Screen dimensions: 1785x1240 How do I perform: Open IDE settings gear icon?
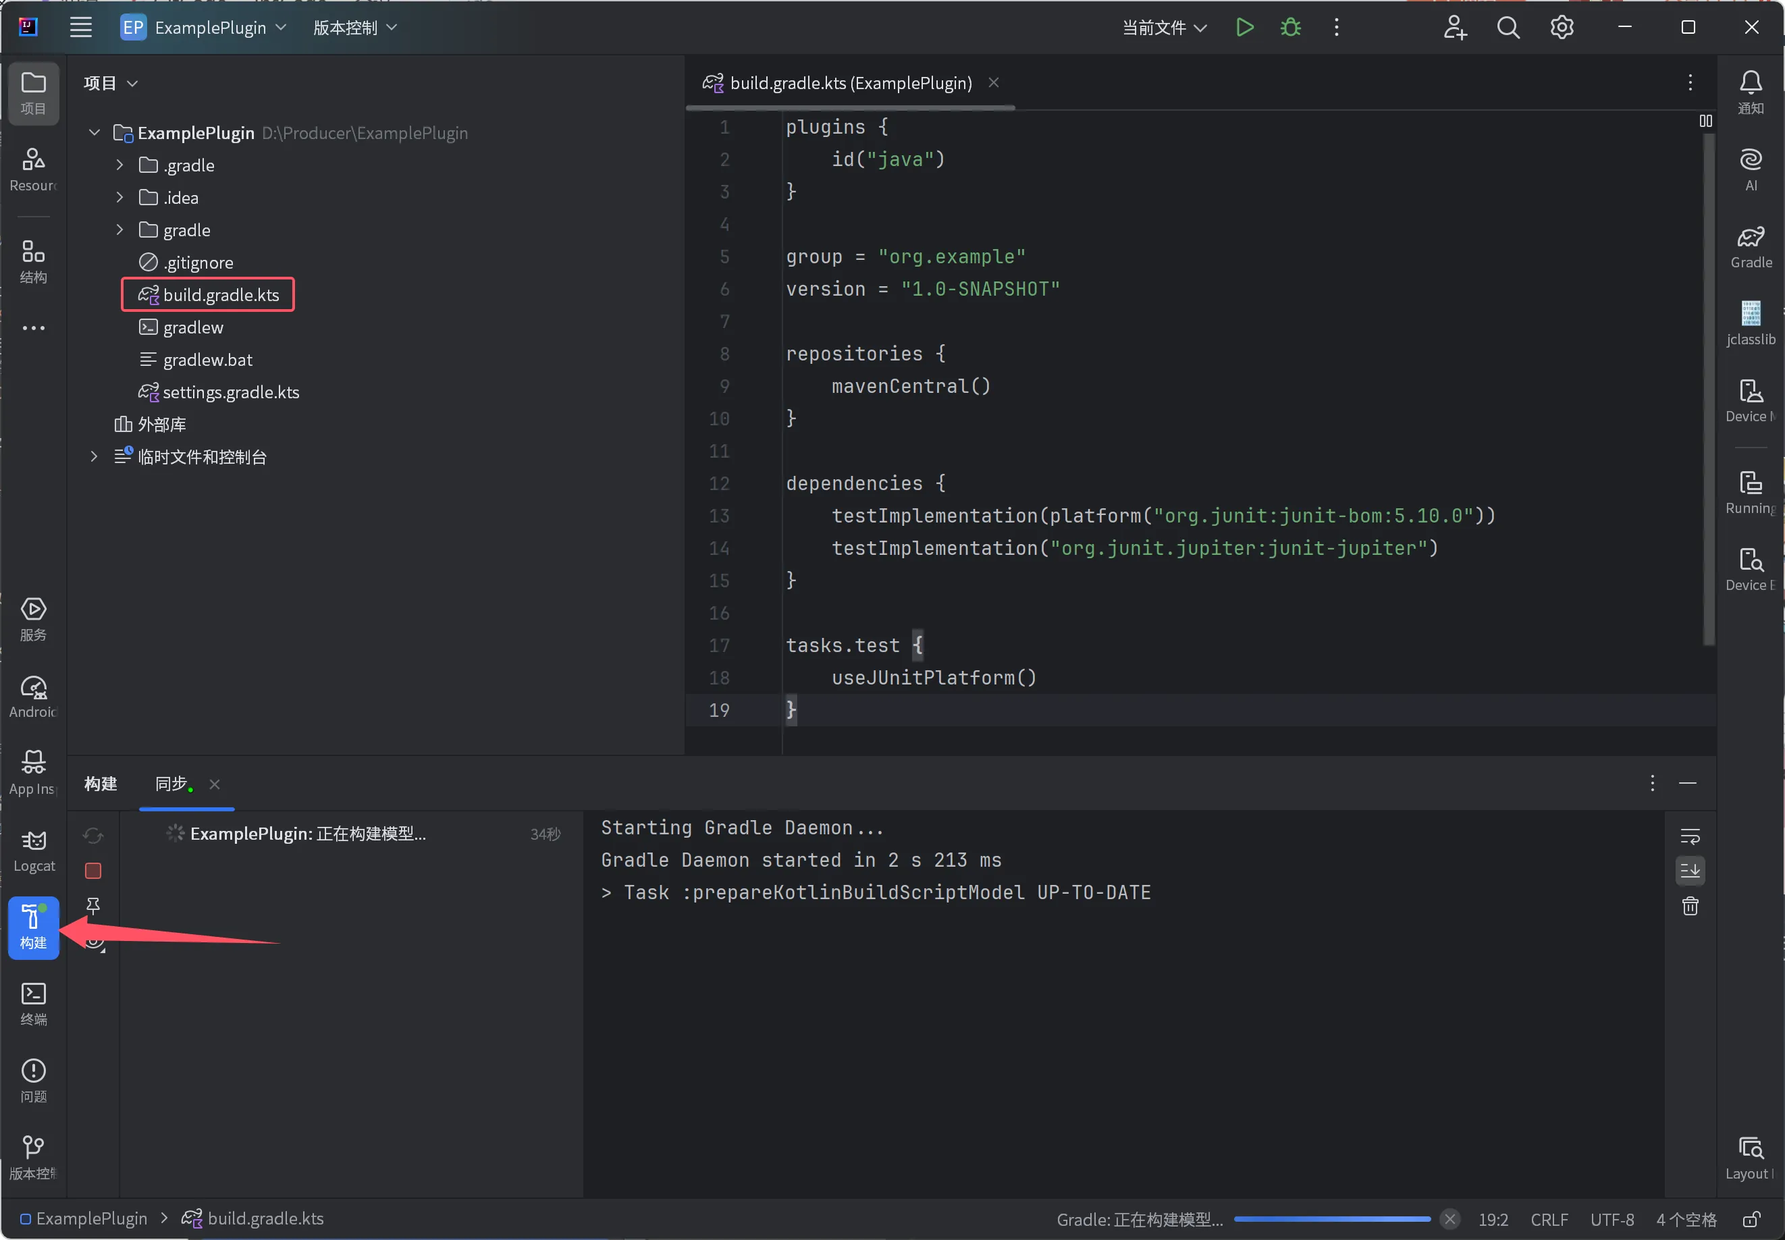1561,27
